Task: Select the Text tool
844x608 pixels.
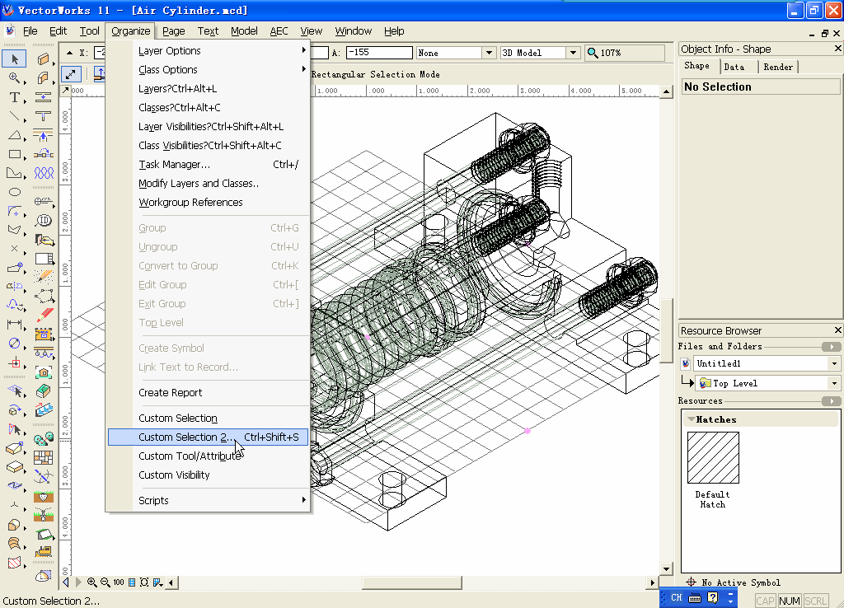Action: pos(15,97)
